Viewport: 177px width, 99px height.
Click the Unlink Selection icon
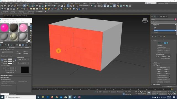point(12,5)
